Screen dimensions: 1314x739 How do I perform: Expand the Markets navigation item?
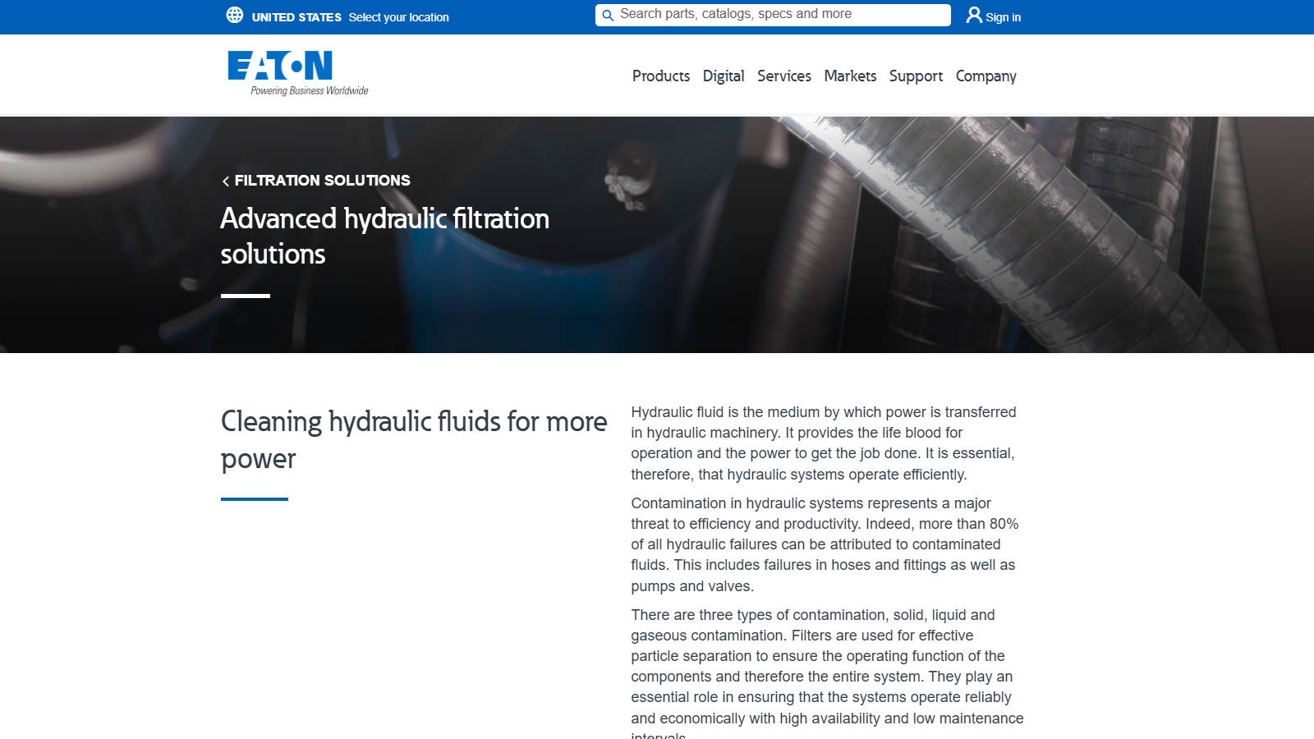849,76
